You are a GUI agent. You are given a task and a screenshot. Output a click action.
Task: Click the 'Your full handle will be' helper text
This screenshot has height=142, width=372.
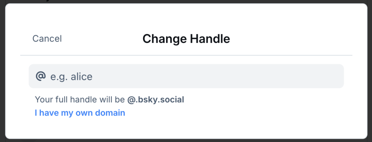click(x=80, y=100)
